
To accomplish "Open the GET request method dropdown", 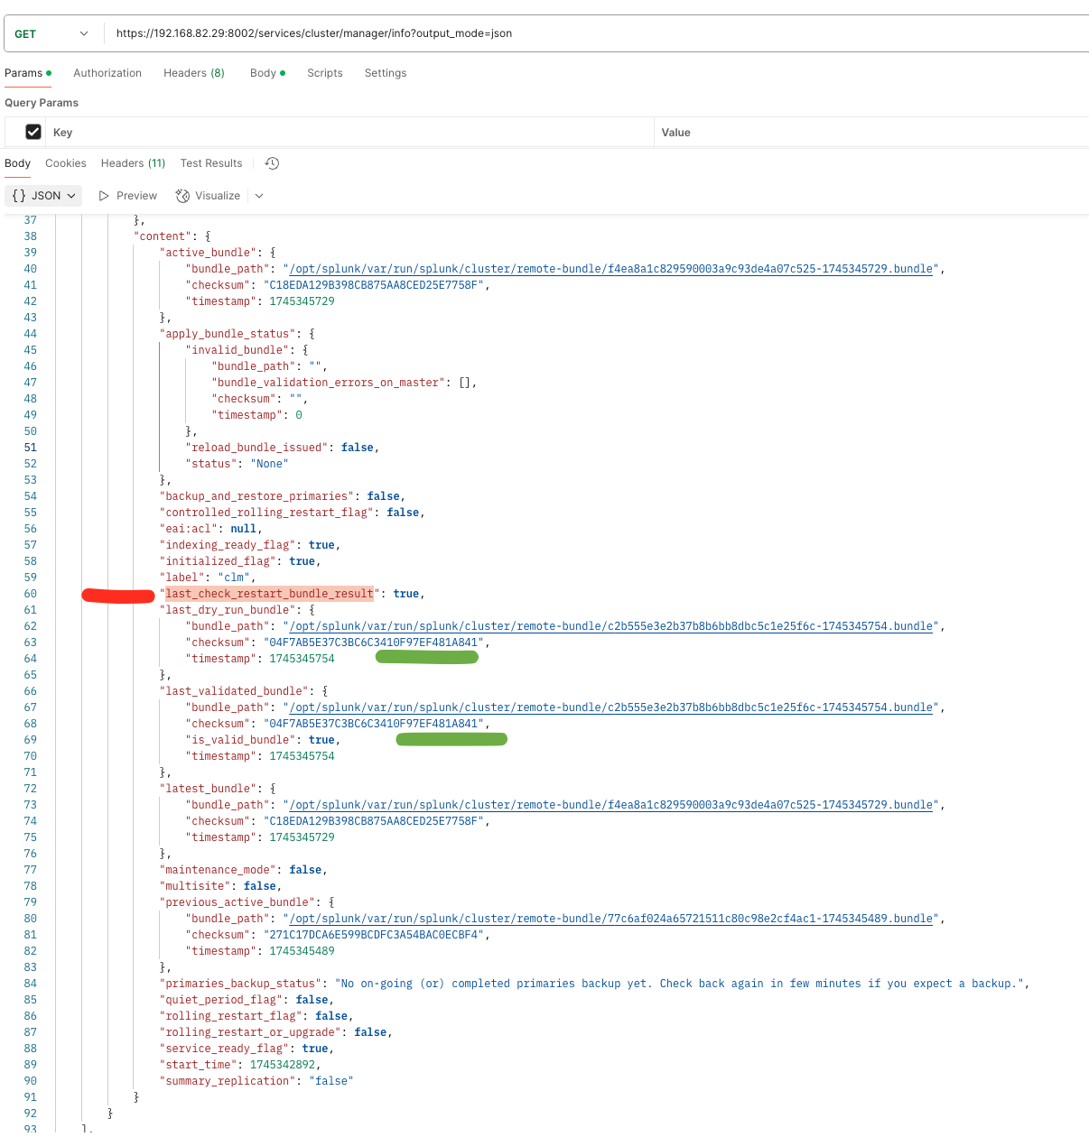I will (x=51, y=32).
